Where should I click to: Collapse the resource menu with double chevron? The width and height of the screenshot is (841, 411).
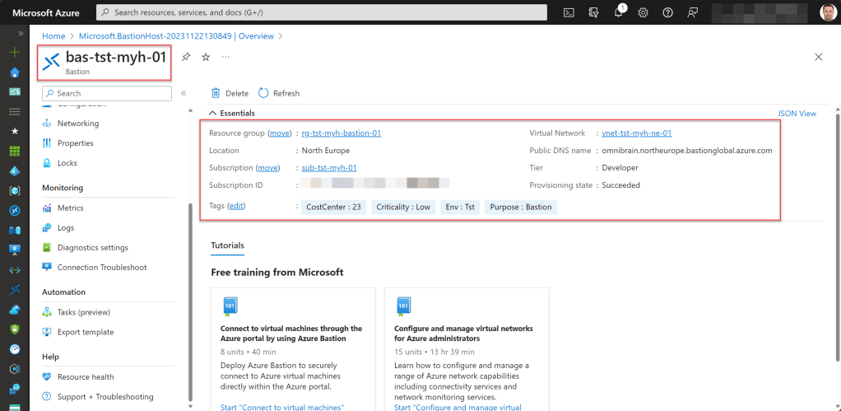pyautogui.click(x=184, y=94)
